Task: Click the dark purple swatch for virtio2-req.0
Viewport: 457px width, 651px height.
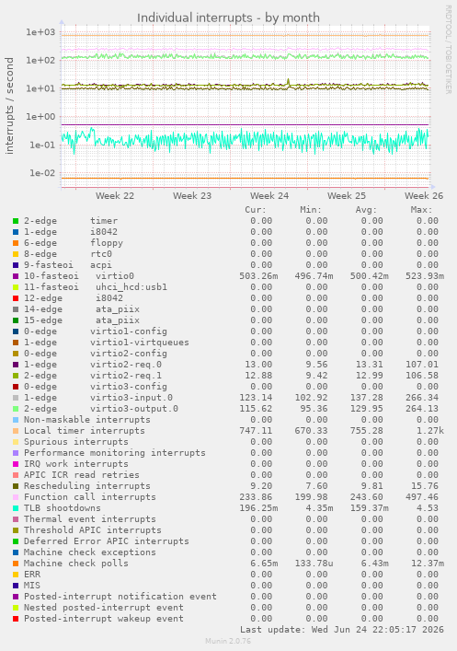Action: 16,365
